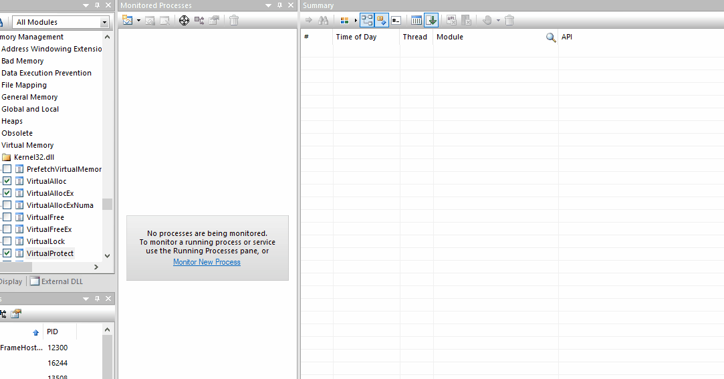
Task: Open the Monitored Processes pane options arrow
Action: (x=269, y=5)
